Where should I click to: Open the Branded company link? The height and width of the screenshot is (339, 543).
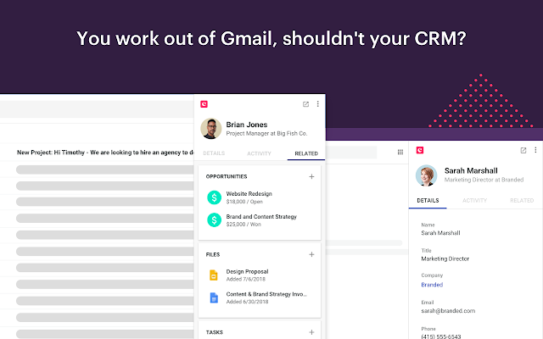[432, 285]
